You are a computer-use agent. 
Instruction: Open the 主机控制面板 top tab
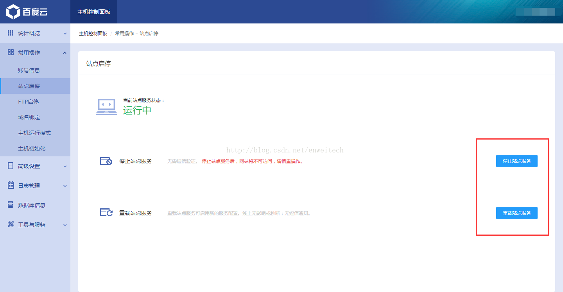[x=94, y=12]
